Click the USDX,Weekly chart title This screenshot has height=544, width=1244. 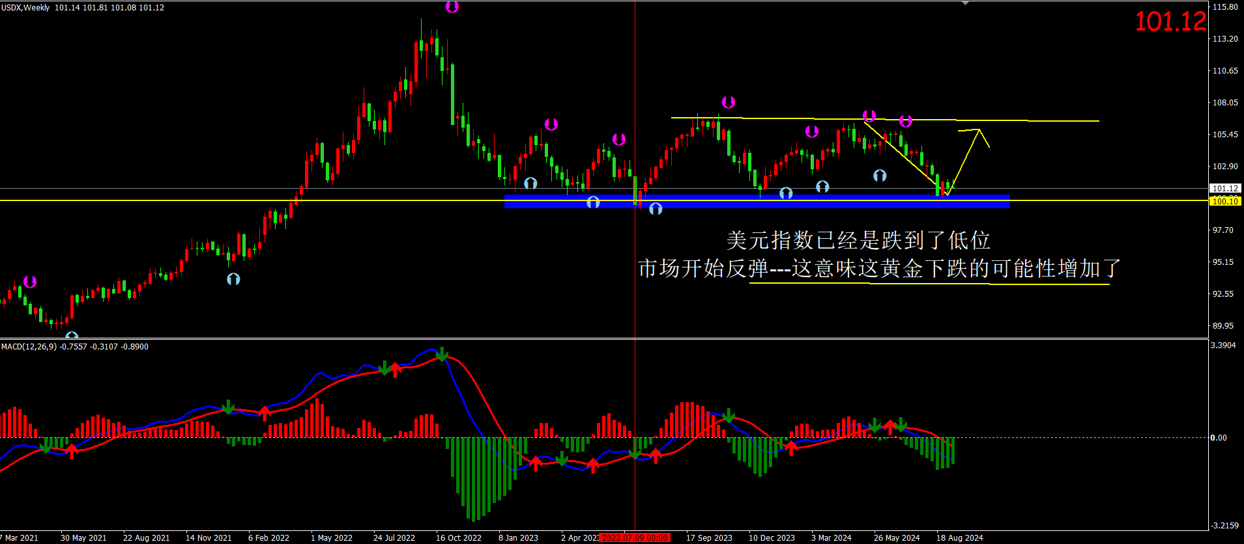click(26, 8)
